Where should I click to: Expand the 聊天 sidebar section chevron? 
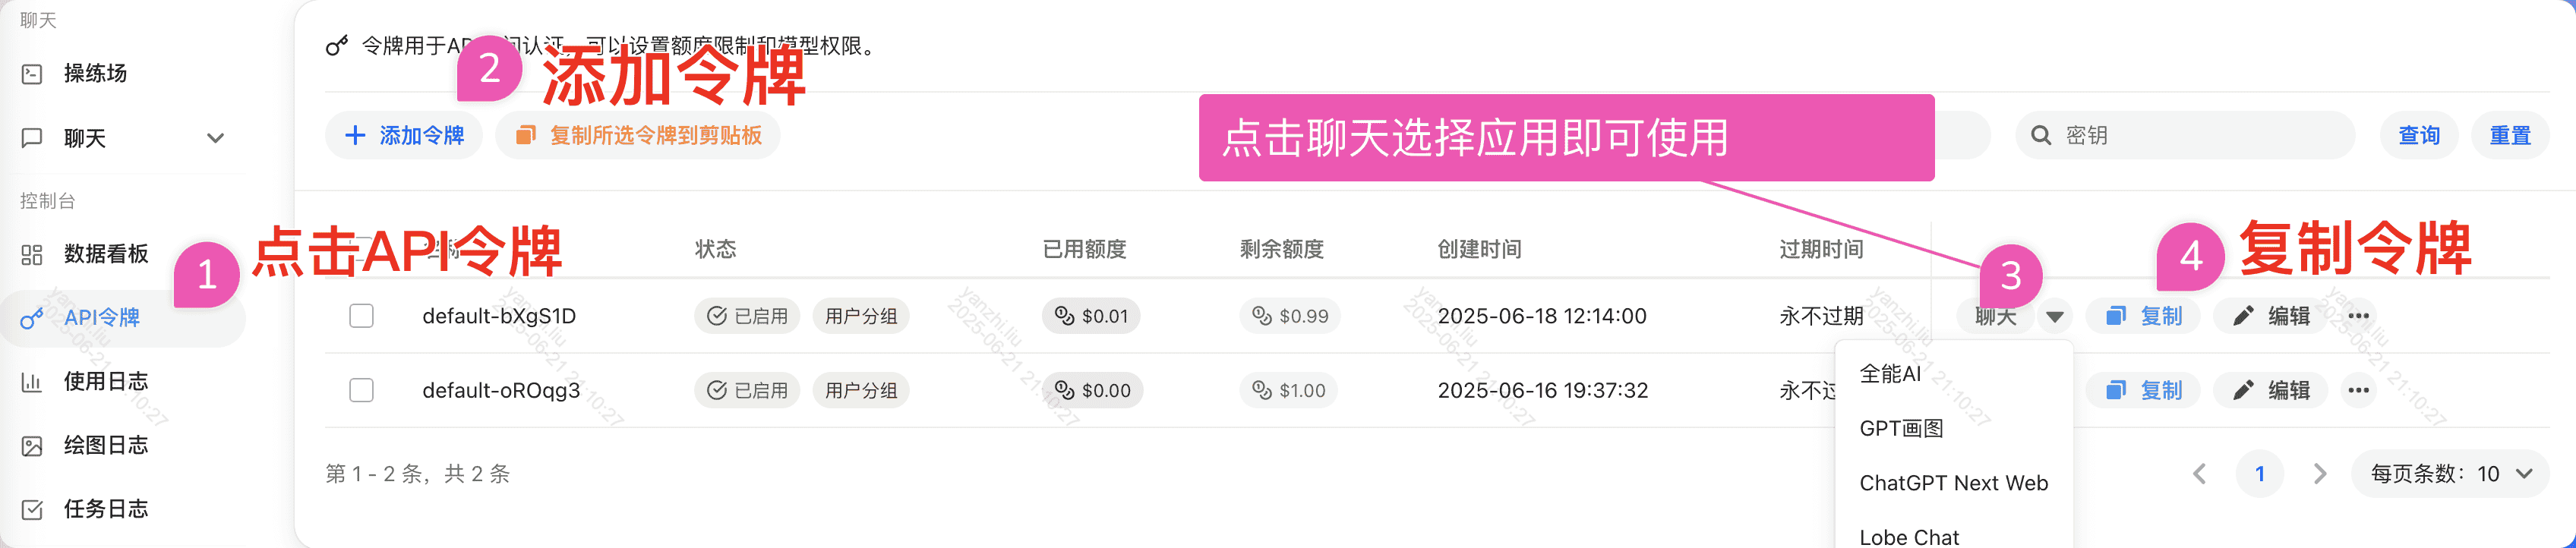(215, 138)
